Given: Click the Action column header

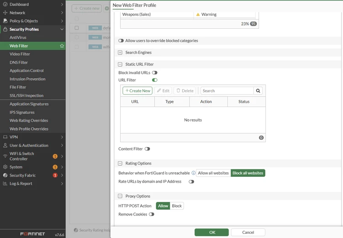Looking at the screenshot, I should click(208, 102).
